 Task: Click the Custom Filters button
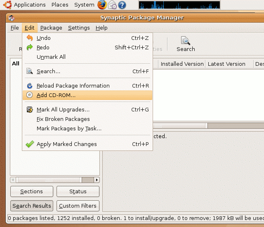click(78, 206)
